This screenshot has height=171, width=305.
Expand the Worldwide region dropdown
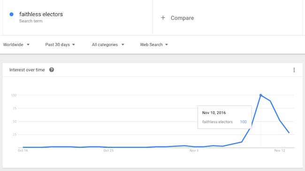[16, 45]
